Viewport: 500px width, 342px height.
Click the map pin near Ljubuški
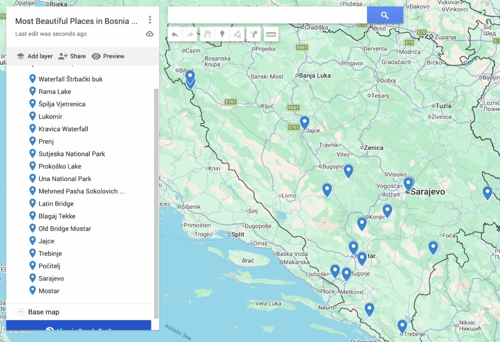[x=335, y=271]
